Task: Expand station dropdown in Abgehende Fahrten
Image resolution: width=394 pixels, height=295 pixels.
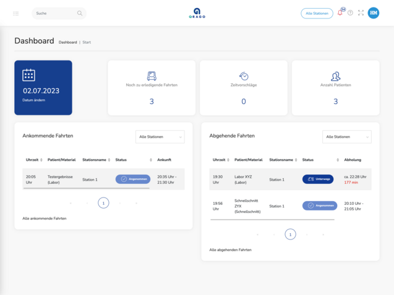Action: 346,137
